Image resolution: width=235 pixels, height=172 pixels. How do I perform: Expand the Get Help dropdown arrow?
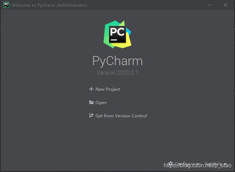pyautogui.click(x=225, y=164)
